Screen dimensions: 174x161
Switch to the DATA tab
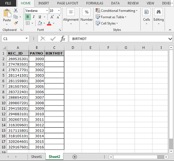tap(115, 3)
